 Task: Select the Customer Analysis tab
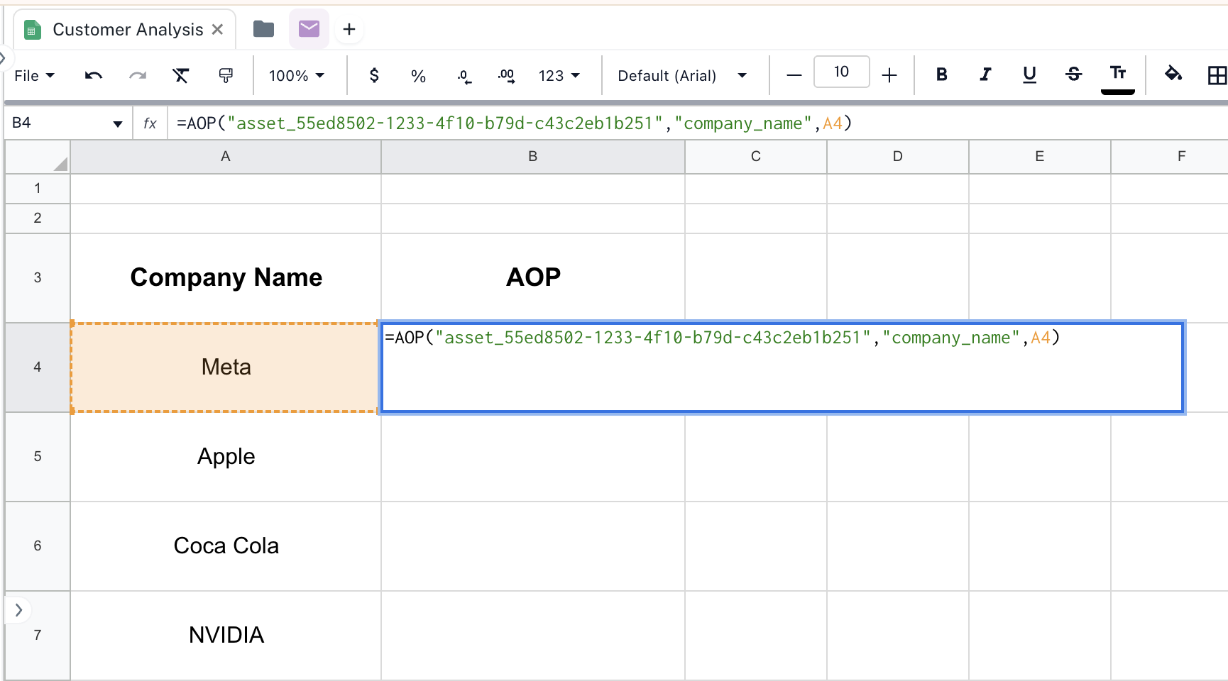point(125,30)
